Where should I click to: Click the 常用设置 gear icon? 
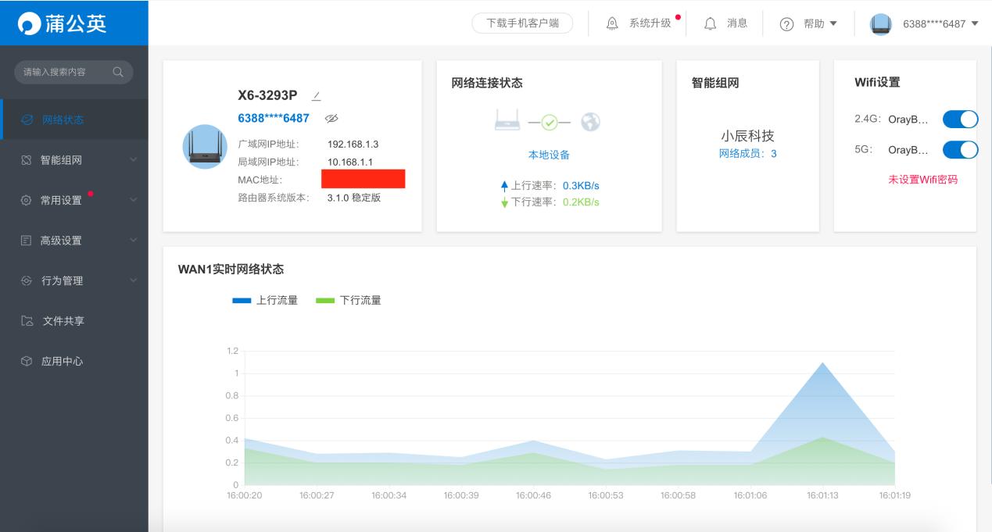28,201
